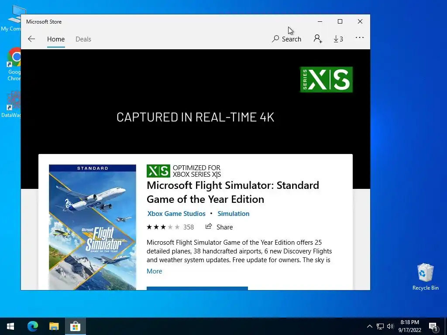447x335 pixels.
Task: Open the network status tray icon
Action: [380, 326]
